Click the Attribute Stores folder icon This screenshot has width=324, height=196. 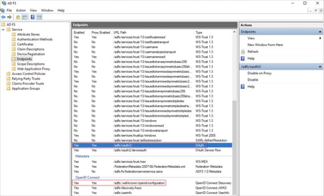(x=13, y=34)
